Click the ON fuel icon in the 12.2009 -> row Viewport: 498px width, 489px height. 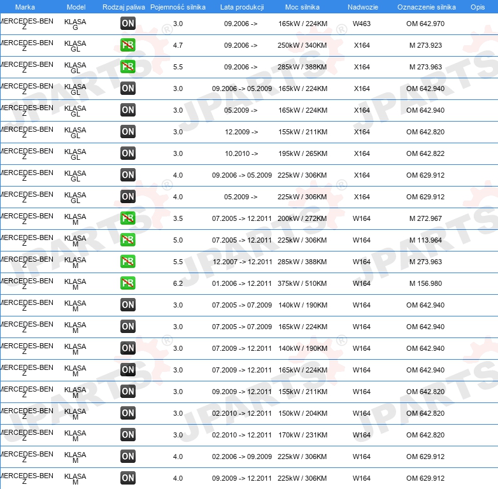tap(128, 131)
